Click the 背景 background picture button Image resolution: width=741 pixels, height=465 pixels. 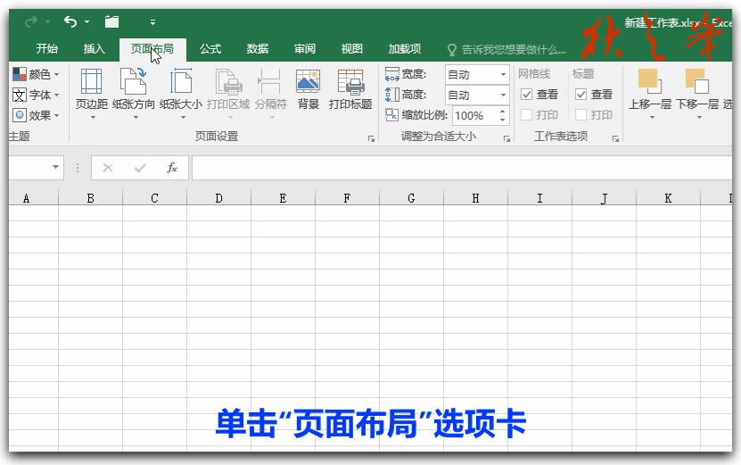[309, 90]
